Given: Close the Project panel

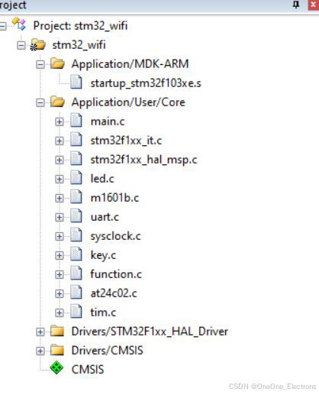Looking at the screenshot, I should pos(314,5).
